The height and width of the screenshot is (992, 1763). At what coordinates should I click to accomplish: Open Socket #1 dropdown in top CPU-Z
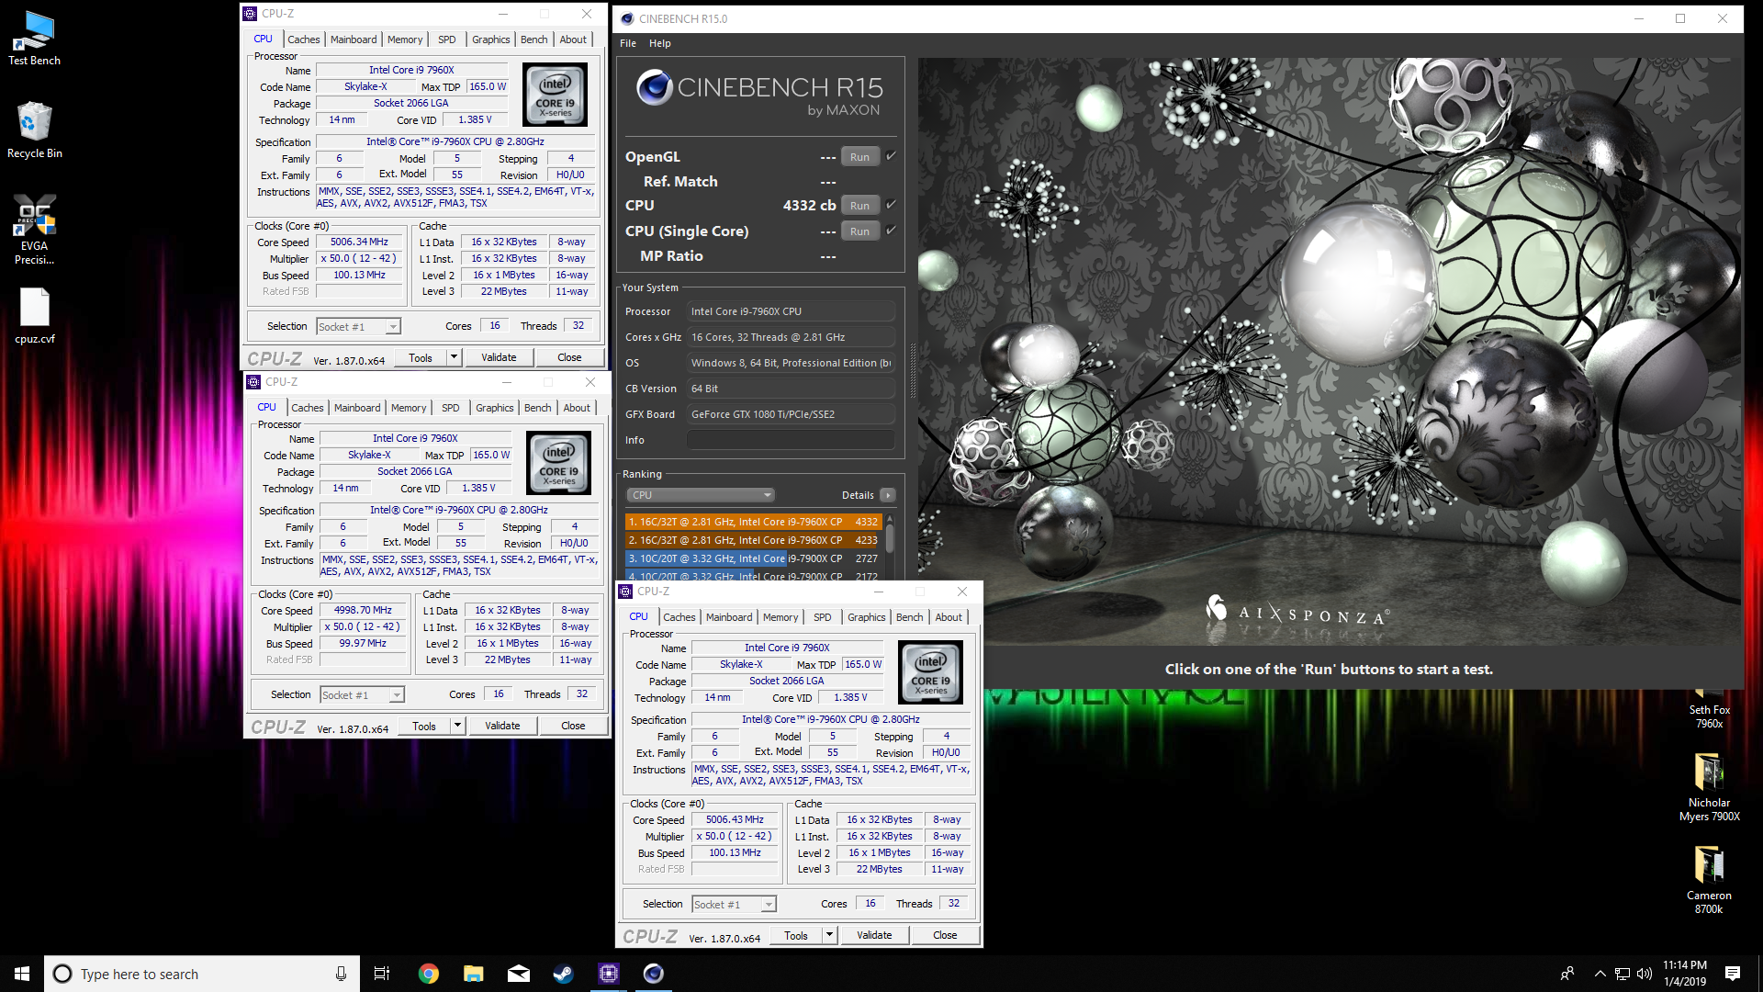pos(358,327)
